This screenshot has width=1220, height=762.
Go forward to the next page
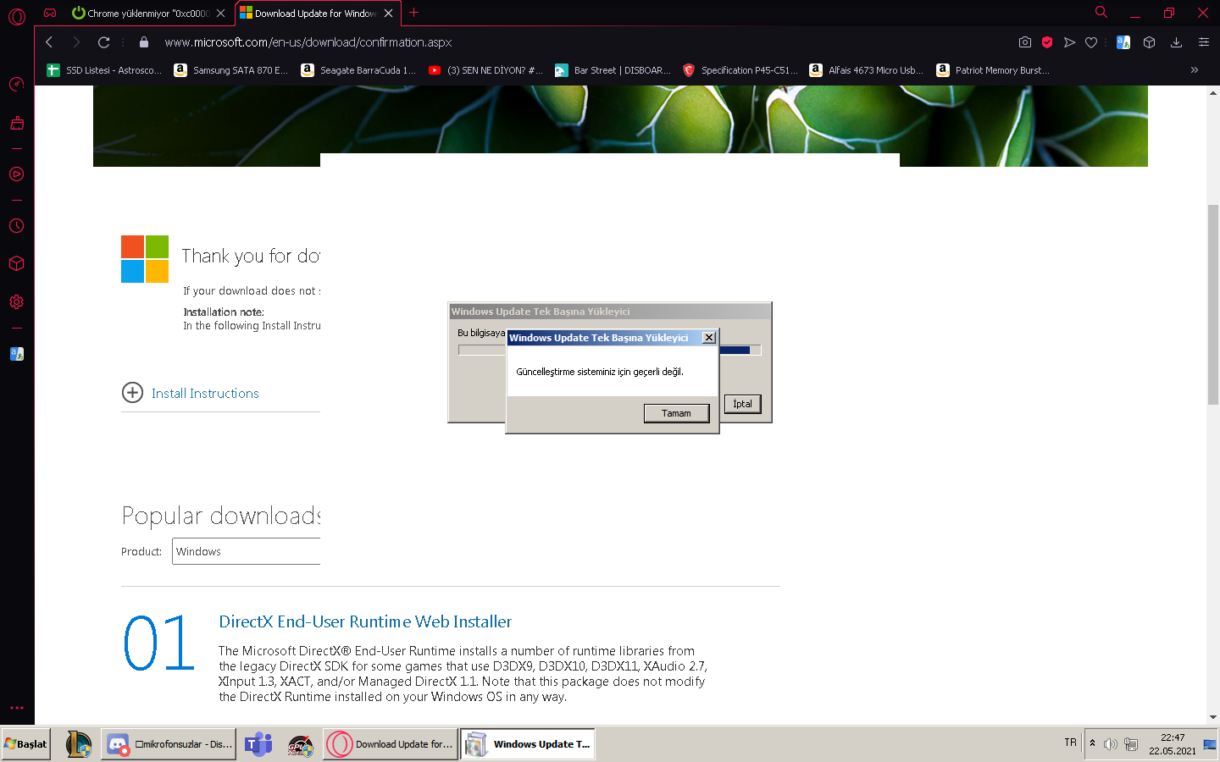[x=76, y=42]
